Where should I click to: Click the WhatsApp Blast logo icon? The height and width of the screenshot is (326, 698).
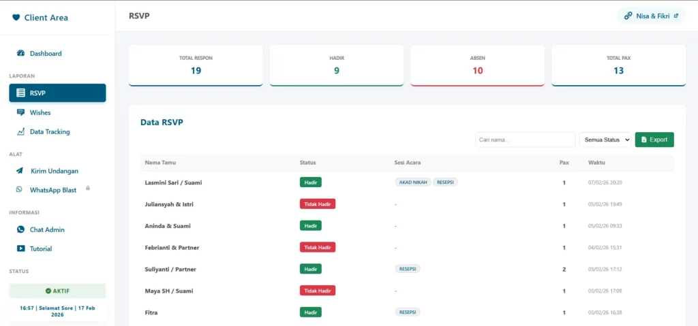coord(19,189)
